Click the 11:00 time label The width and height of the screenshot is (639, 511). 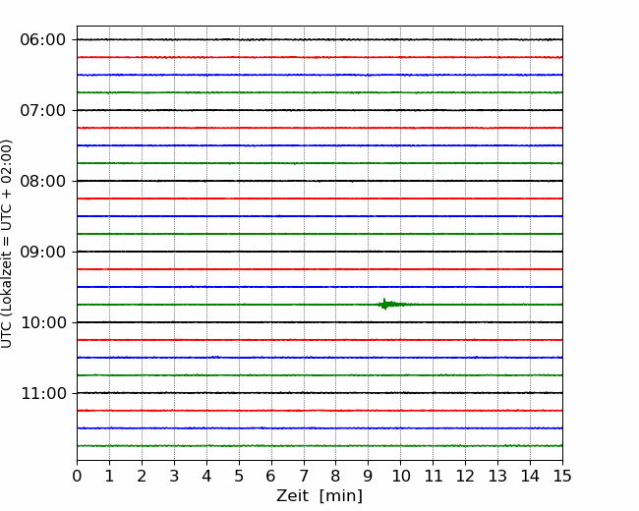(x=43, y=393)
